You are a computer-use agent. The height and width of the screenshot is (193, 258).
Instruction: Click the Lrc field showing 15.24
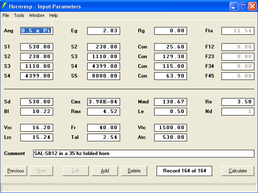[x=37, y=137]
